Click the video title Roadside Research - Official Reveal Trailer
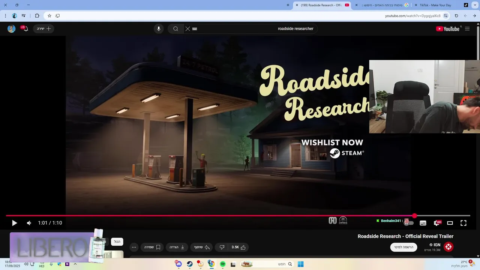480x270 pixels. tap(405, 236)
